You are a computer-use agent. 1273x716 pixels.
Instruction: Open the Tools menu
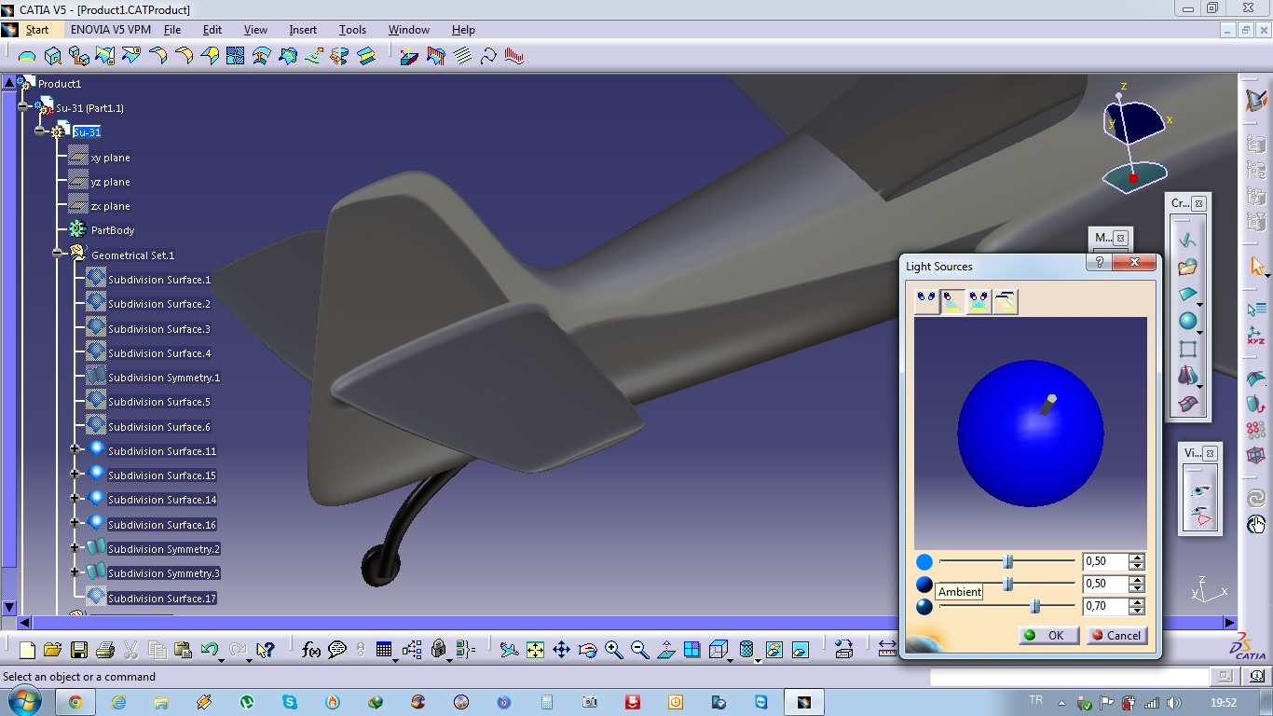click(x=352, y=30)
